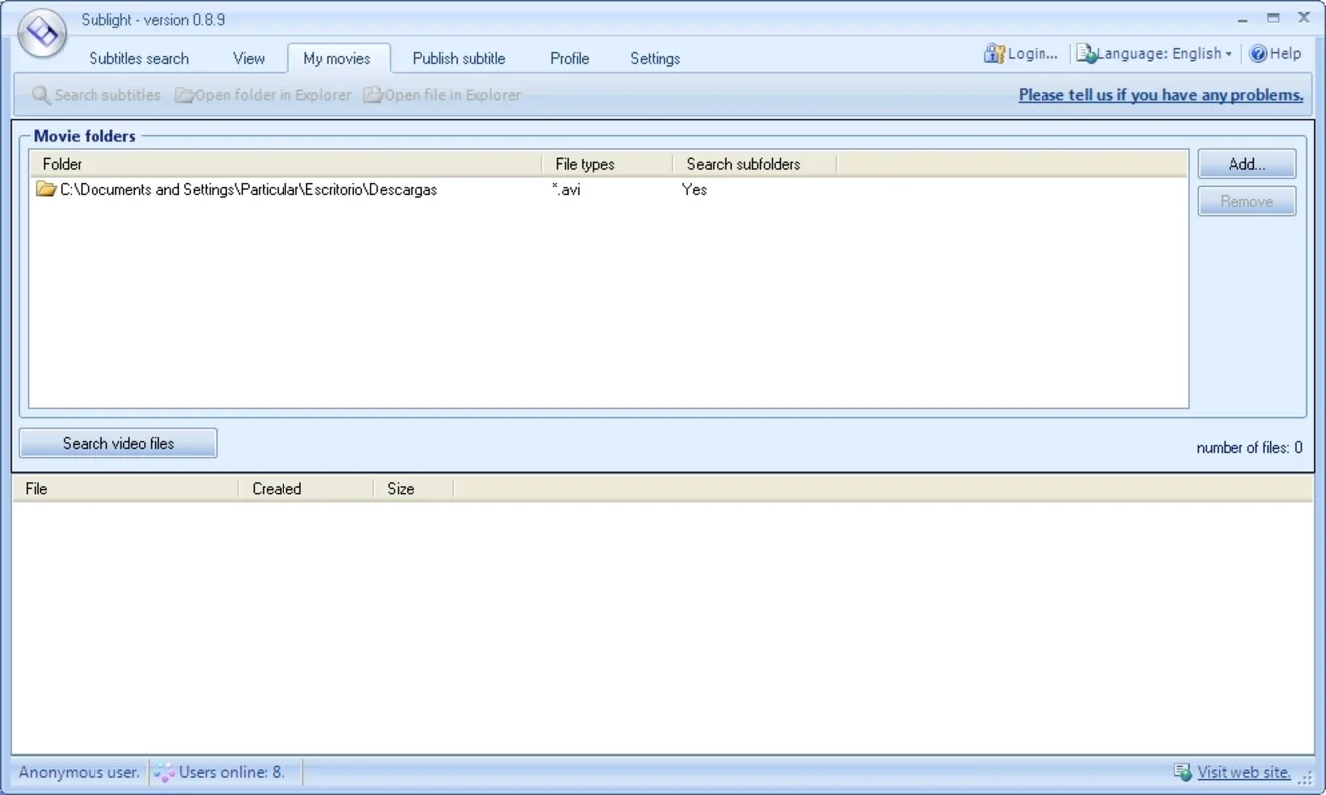Click the Login key icon
This screenshot has height=795, width=1326.
click(x=994, y=54)
